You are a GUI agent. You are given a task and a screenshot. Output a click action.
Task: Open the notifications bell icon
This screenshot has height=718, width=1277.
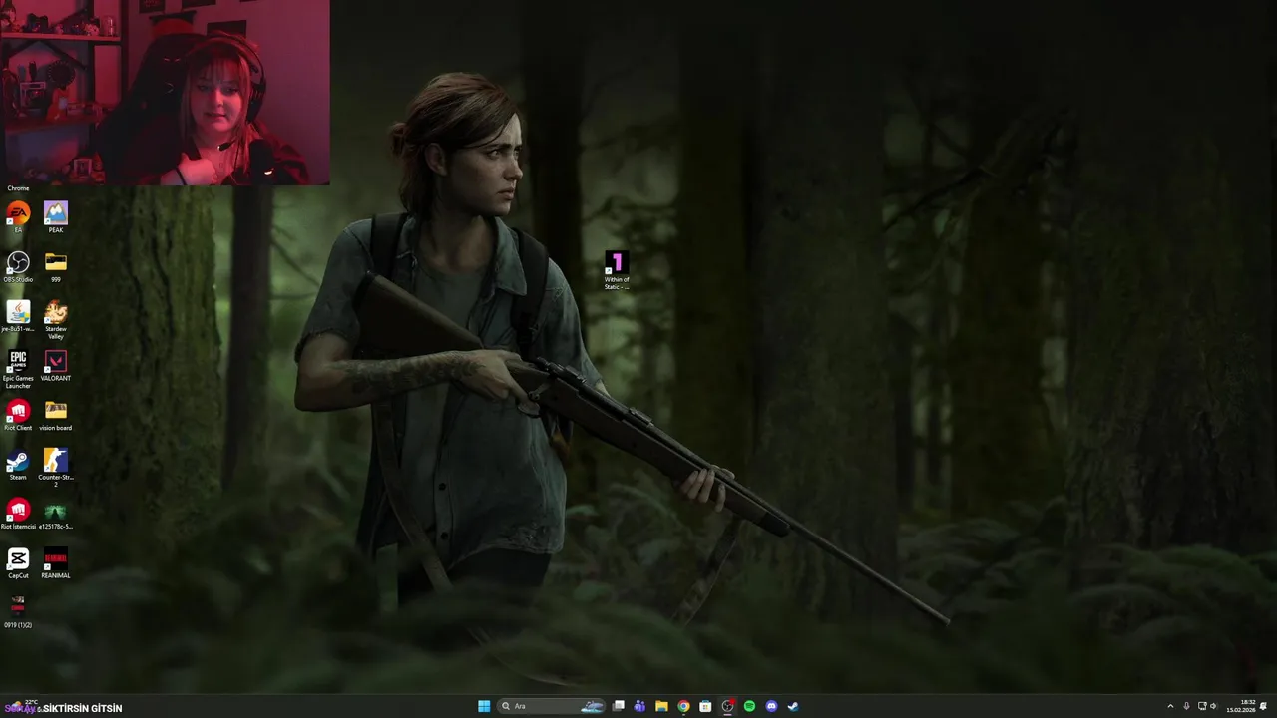(1264, 706)
